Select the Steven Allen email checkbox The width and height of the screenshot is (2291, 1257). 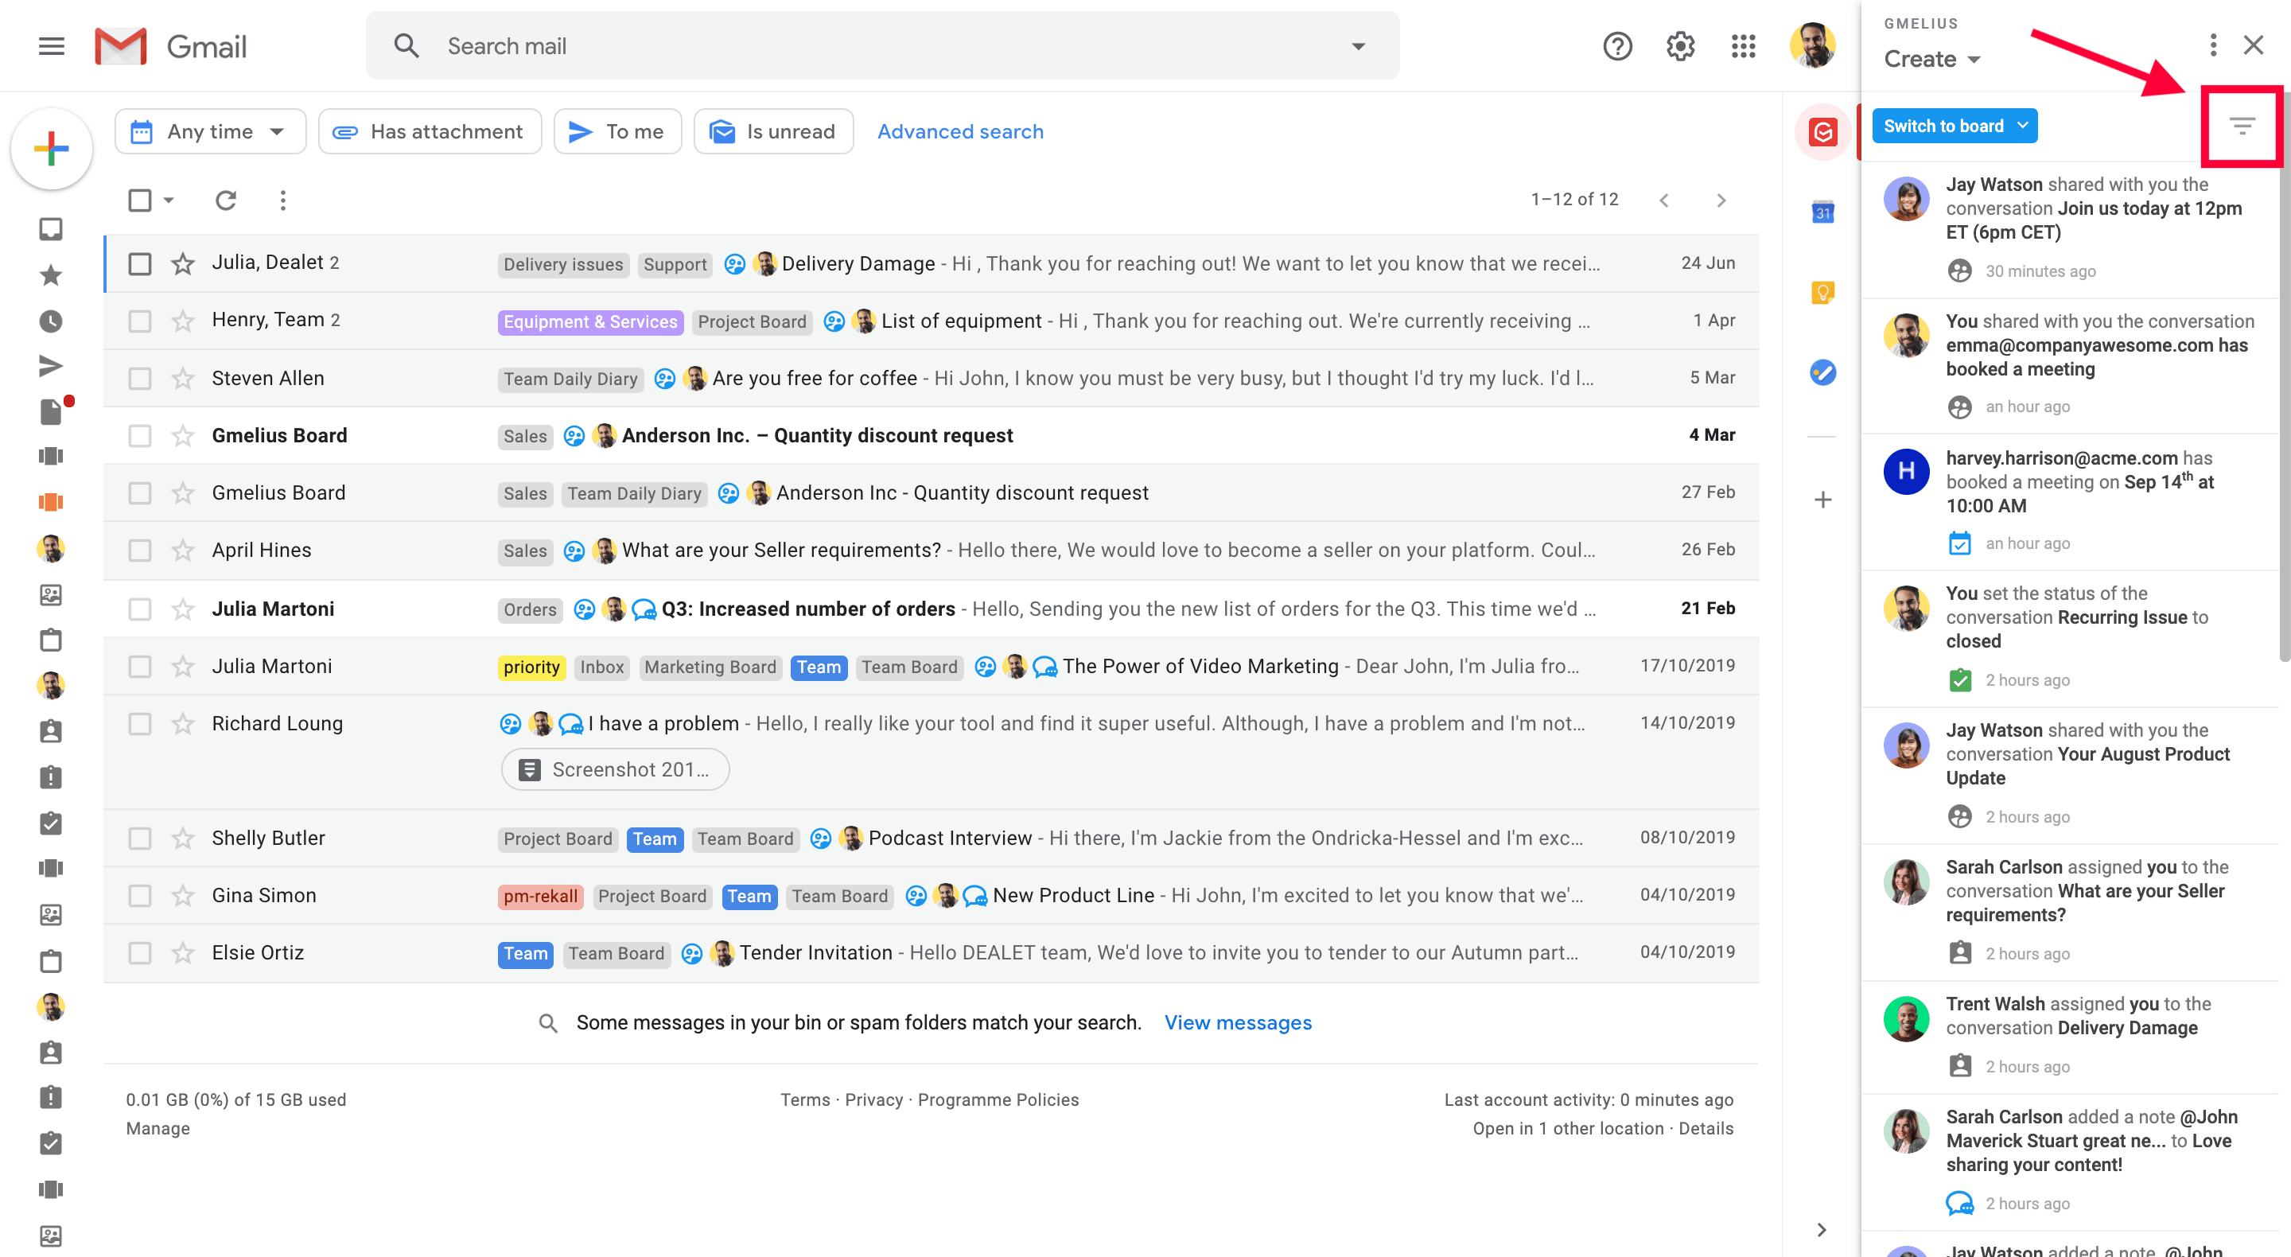(140, 378)
